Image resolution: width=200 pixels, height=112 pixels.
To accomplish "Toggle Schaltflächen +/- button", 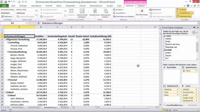I will click(x=185, y=13).
